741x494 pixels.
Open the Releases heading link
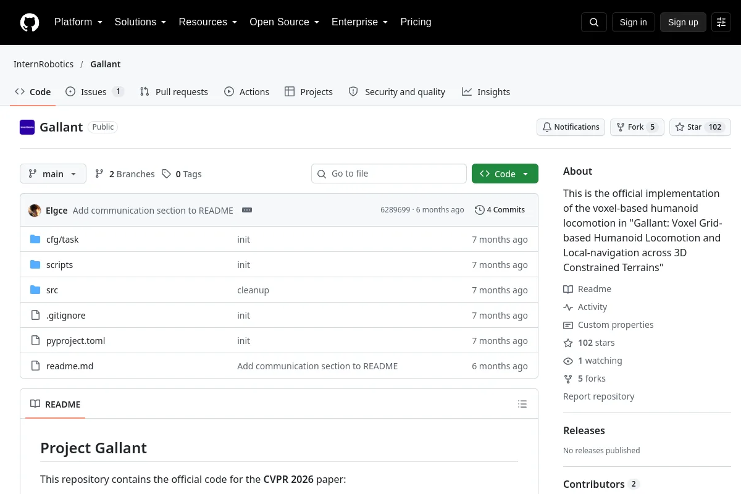(584, 430)
